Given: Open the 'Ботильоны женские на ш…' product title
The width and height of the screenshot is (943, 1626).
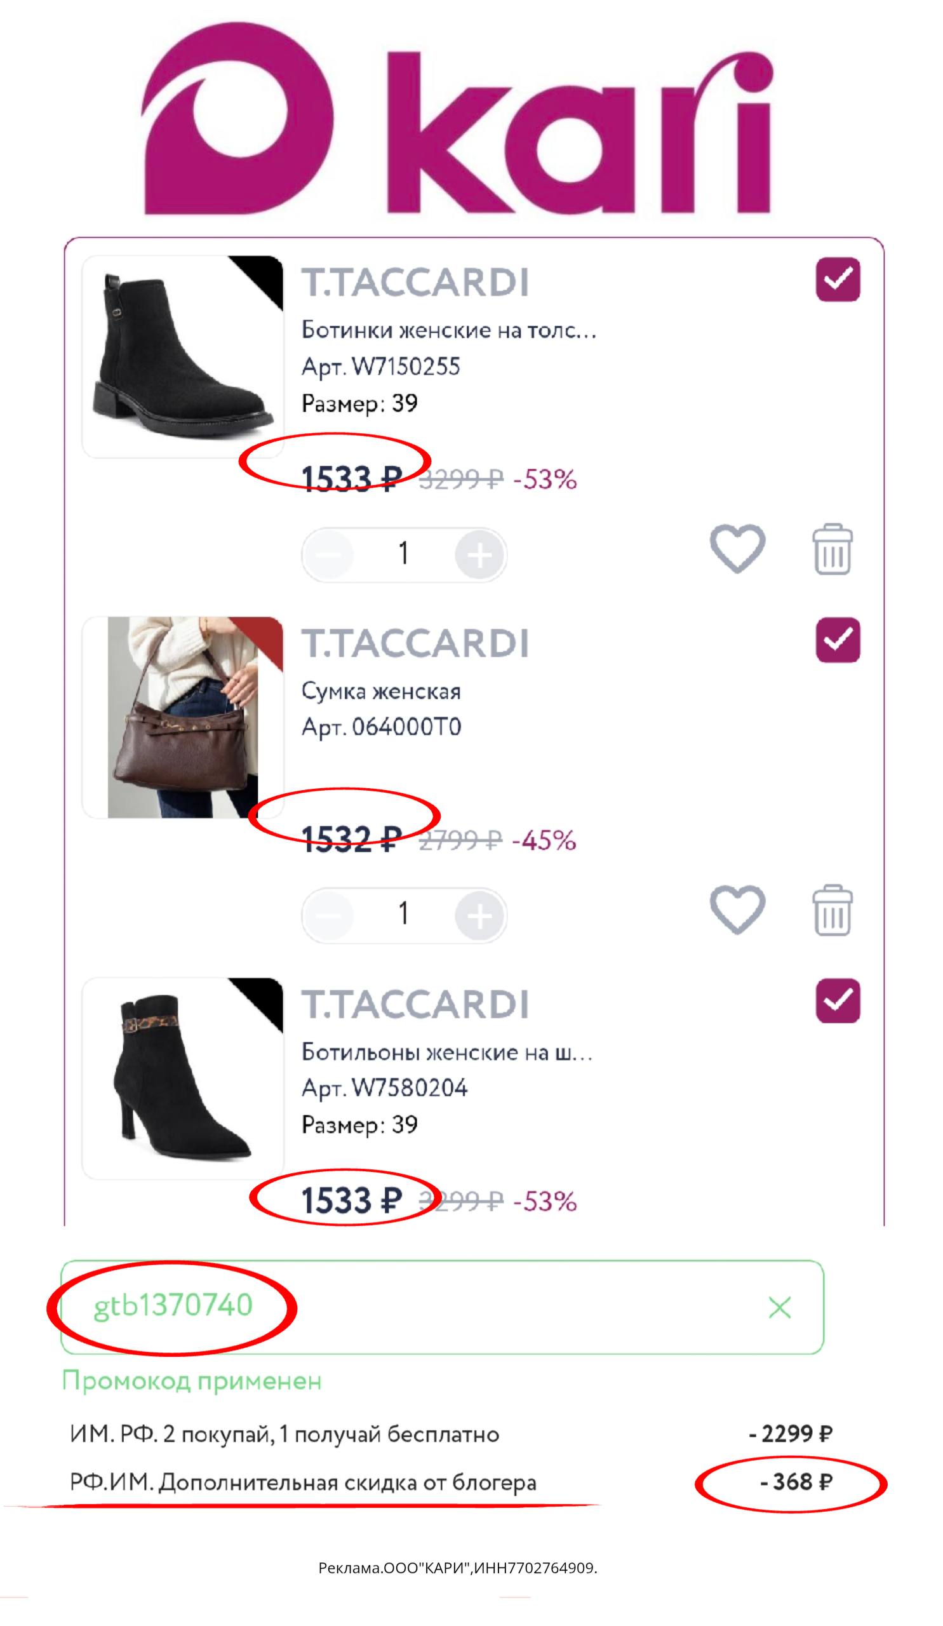Looking at the screenshot, I should pos(446,1052).
